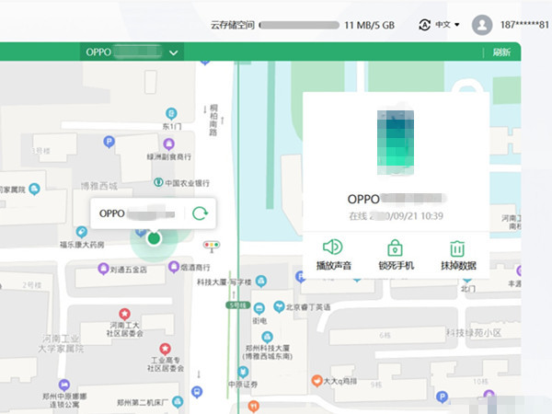Screen dimensions: 552x414
Task: Click the 刷新 refresh button
Action: tap(501, 52)
